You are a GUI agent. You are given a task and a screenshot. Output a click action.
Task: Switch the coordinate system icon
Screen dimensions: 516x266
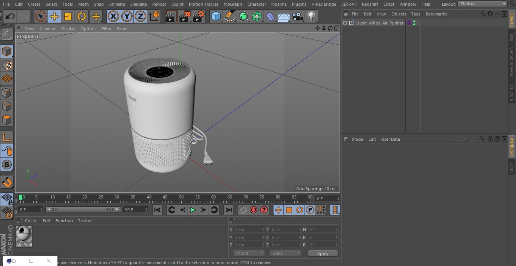click(x=154, y=16)
